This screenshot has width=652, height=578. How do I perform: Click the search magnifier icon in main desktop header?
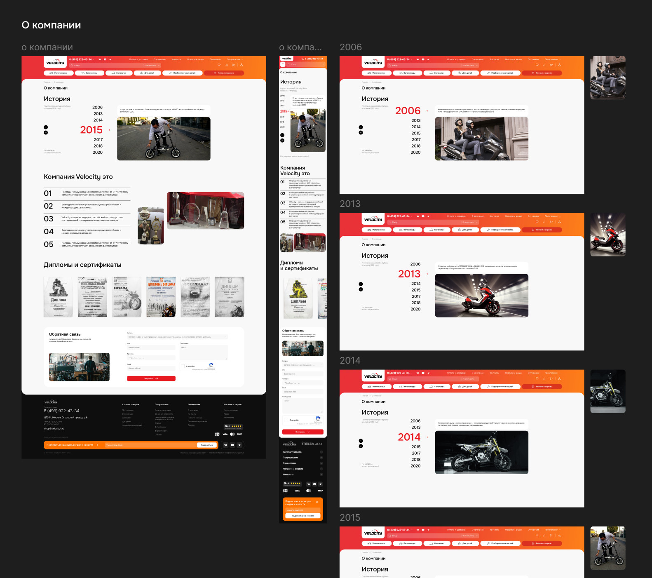point(72,65)
